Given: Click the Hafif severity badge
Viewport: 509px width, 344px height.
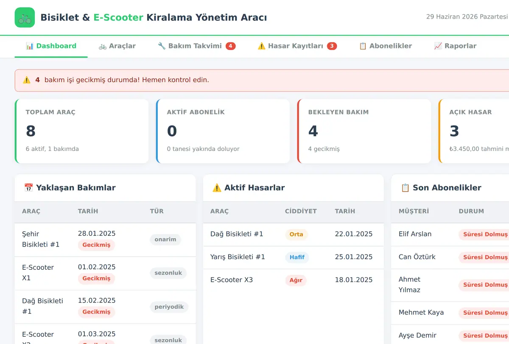Looking at the screenshot, I should click(x=297, y=257).
